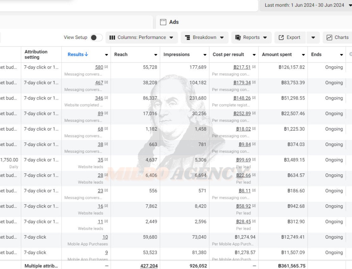This screenshot has height=269, width=352.
Task: Click the Reports icon
Action: 238,38
